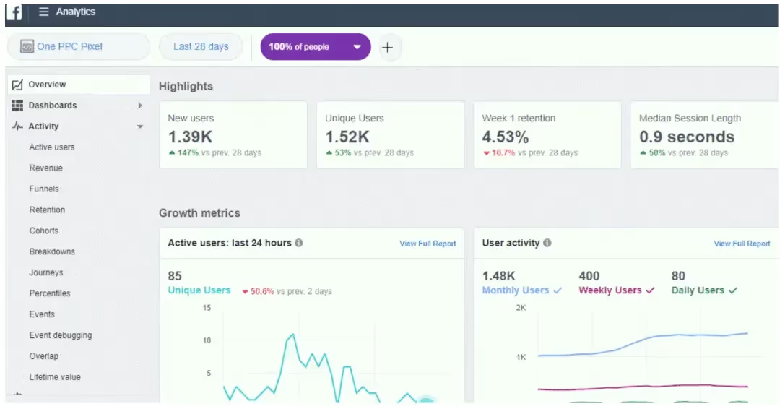Select Retention in the sidebar
The width and height of the screenshot is (780, 409).
tap(47, 210)
